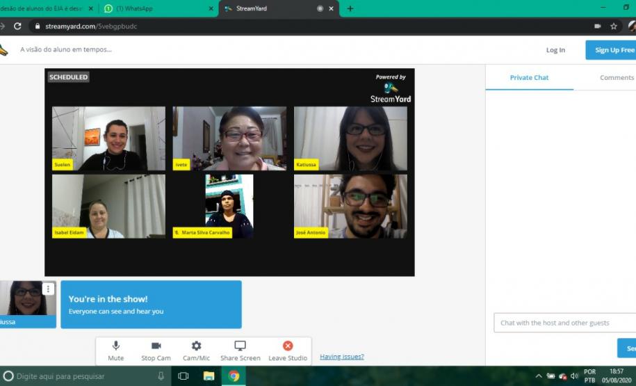636x386 pixels.
Task: Click Suelen's video tile
Action: point(108,138)
